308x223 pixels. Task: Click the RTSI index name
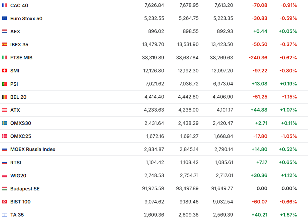tap(16, 163)
